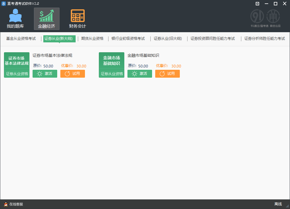The image size is (290, 209).
Task: Maximize the 直考通 window
Action: (275, 3)
